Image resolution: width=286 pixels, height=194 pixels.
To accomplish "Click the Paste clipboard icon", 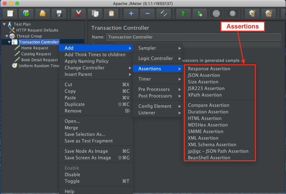I will tap(111, 13).
